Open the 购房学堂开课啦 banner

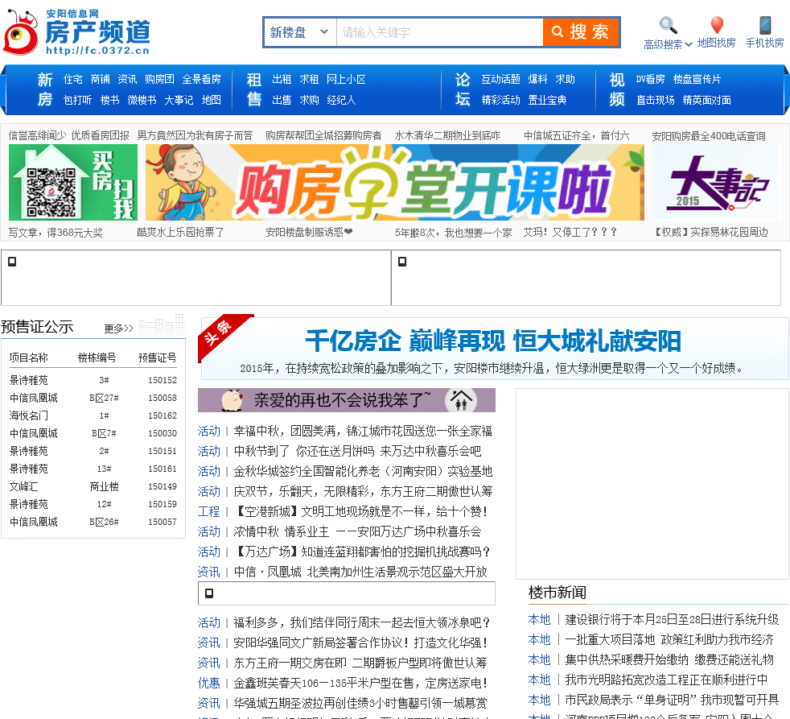tap(394, 182)
